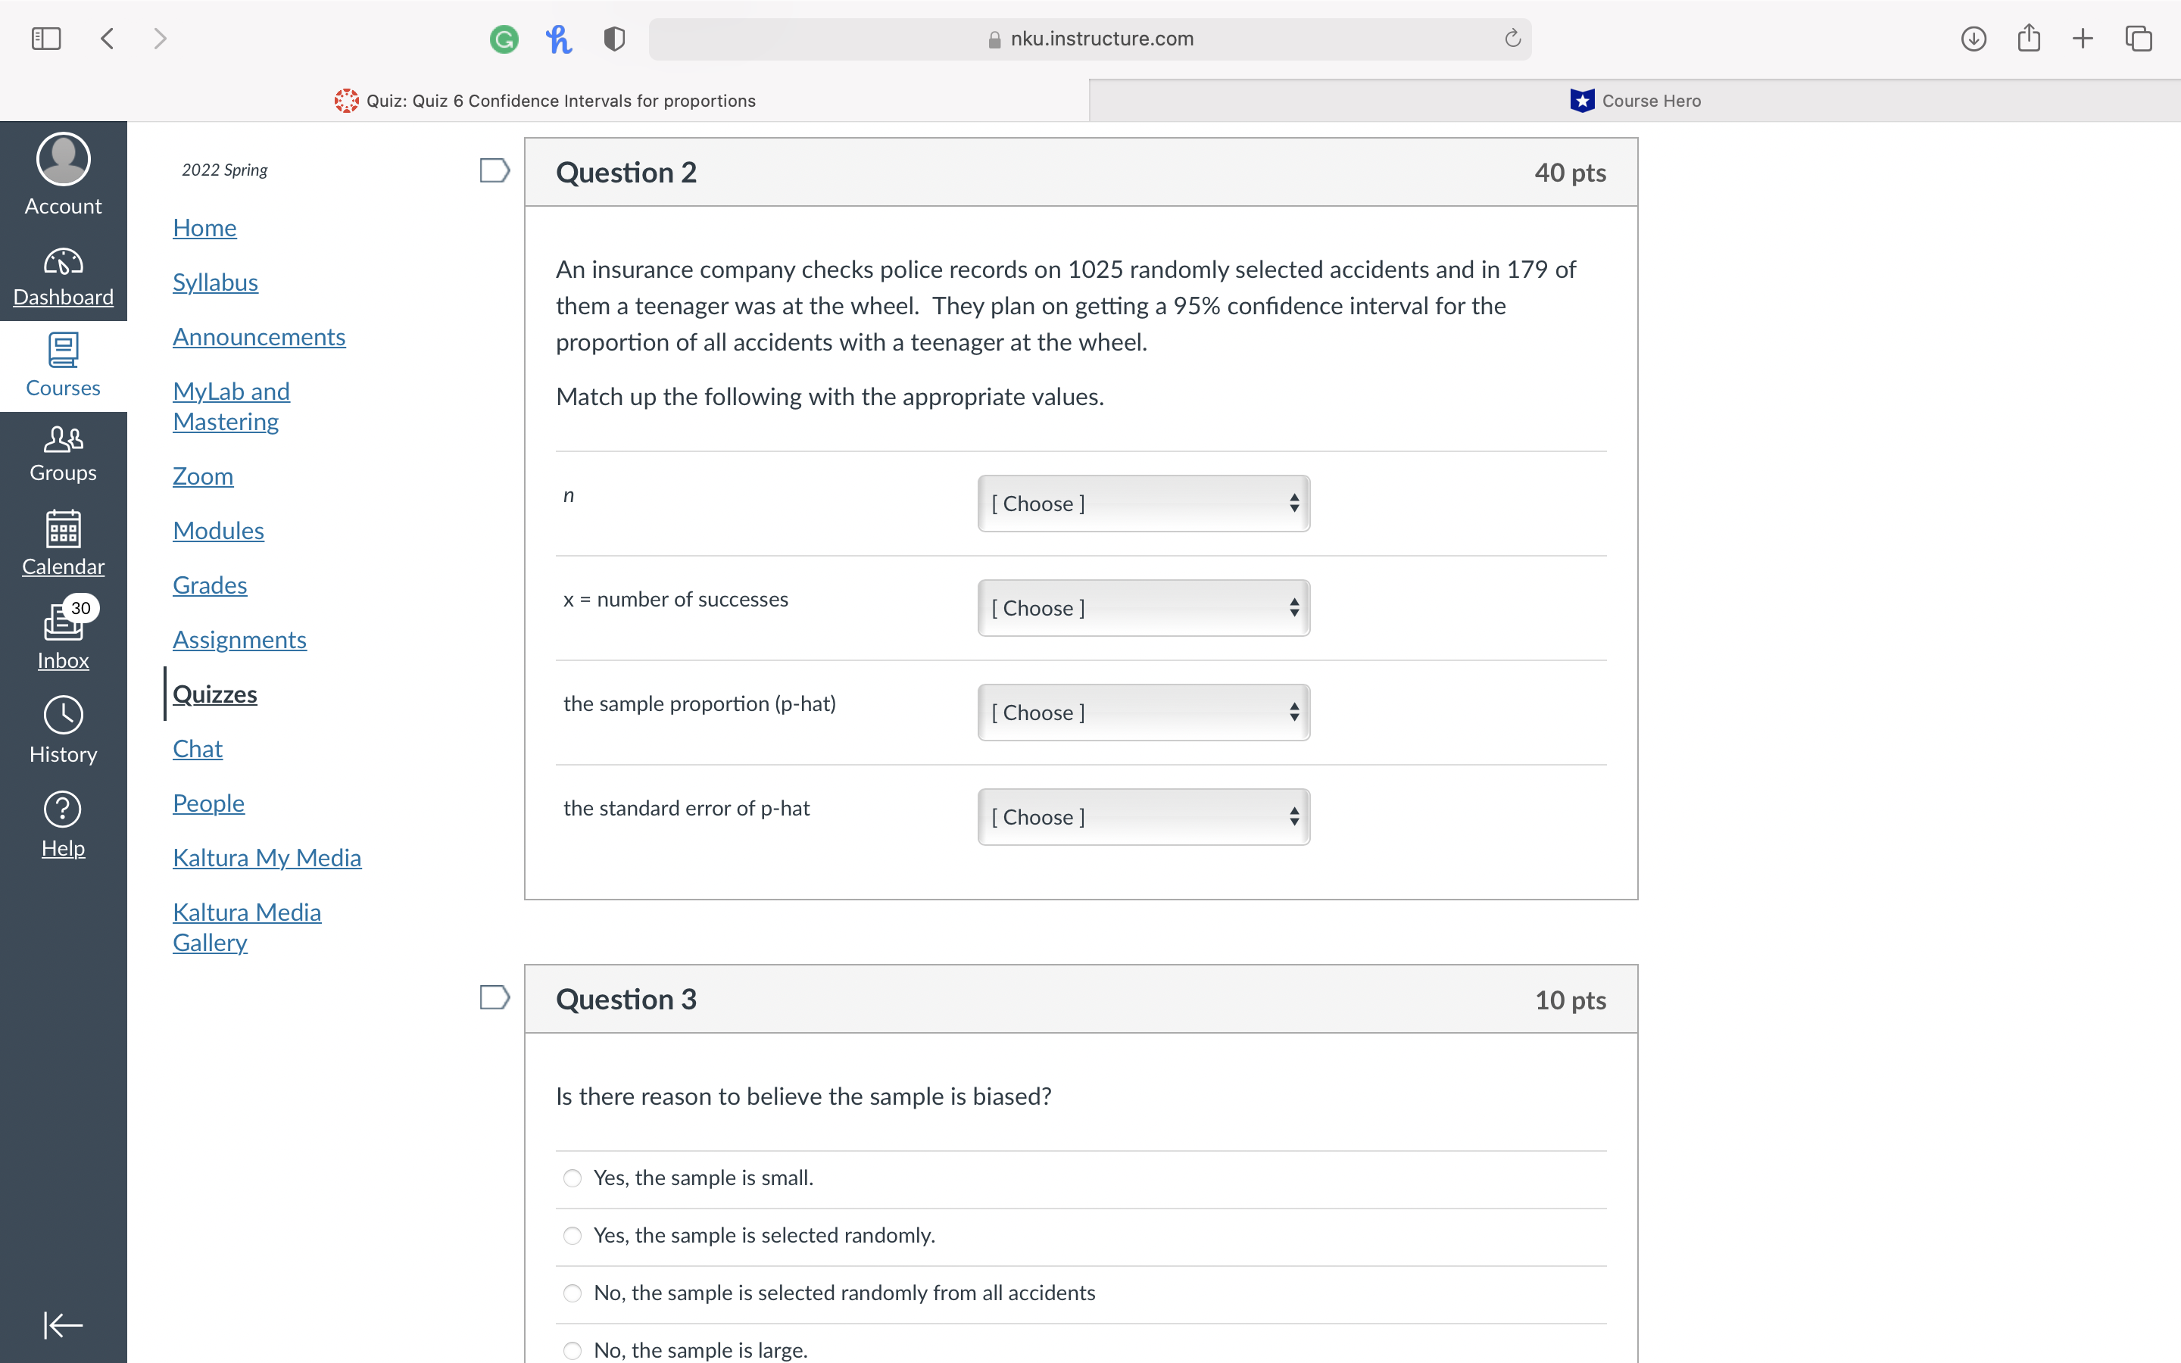
Task: Pick 'No, the sample is large' answer
Action: point(573,1349)
